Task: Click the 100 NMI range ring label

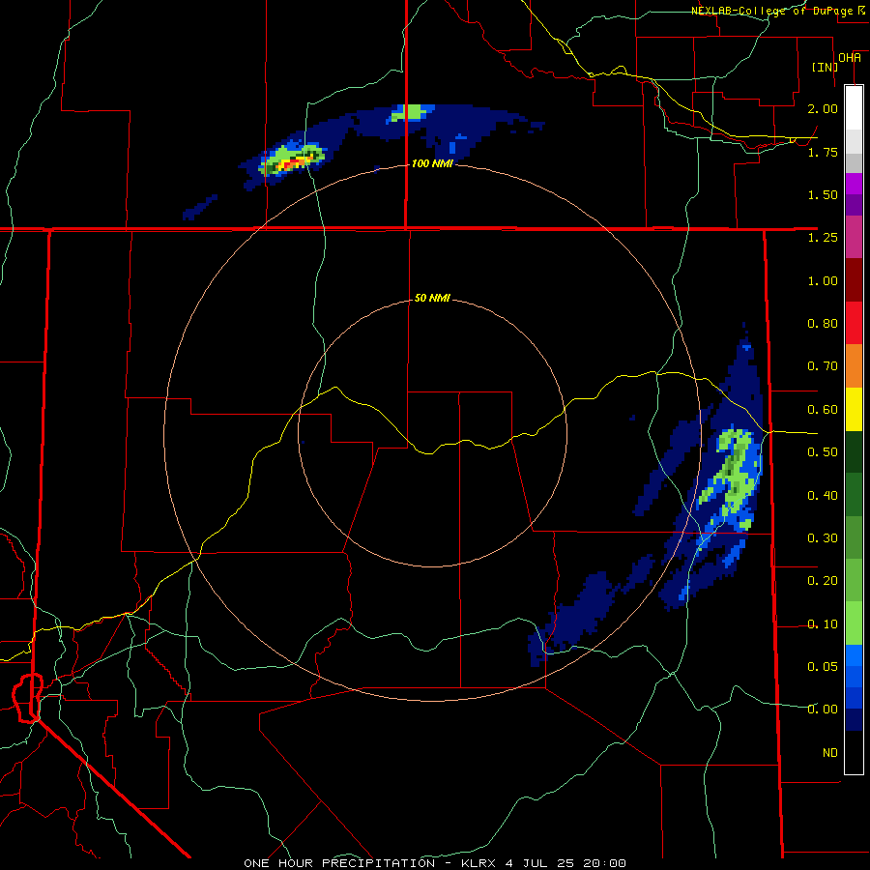Action: click(x=432, y=163)
